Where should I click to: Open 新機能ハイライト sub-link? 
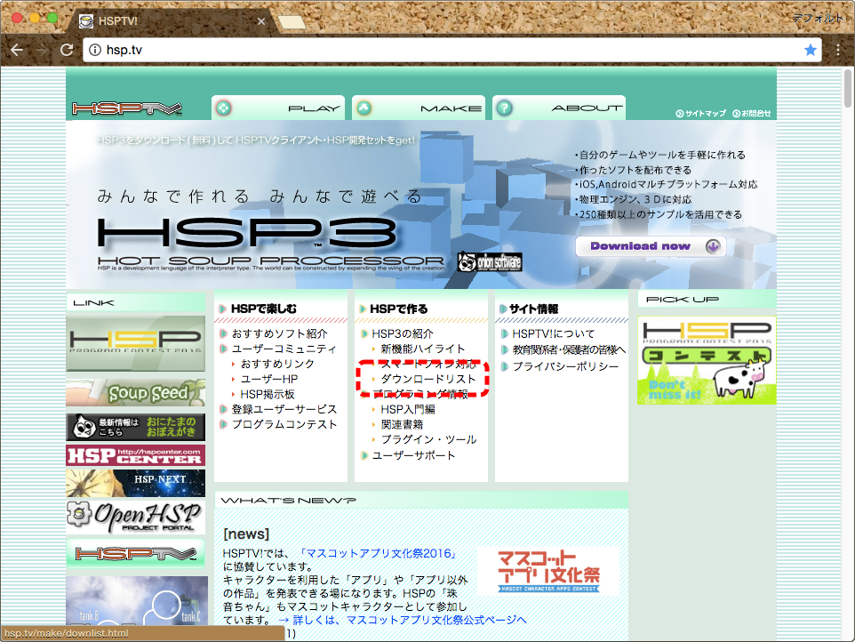point(422,349)
